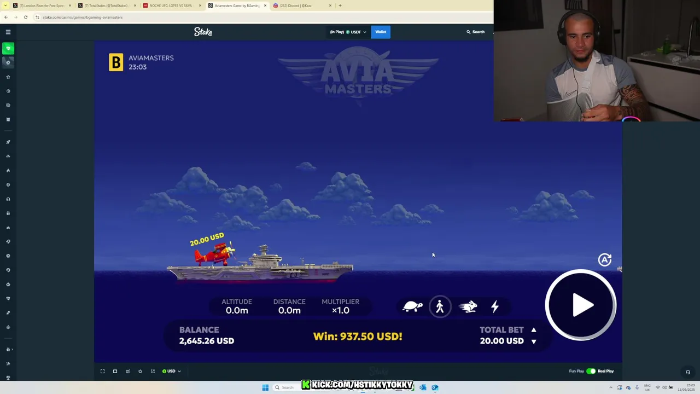This screenshot has height=394, width=700.
Task: Open the Stake hamburger sidebar menu
Action: pyautogui.click(x=8, y=32)
